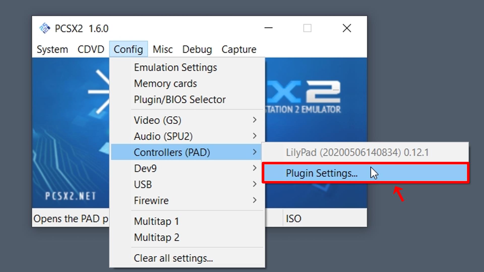This screenshot has width=484, height=272.
Task: Enable Multitap 1 configuration
Action: coord(157,221)
